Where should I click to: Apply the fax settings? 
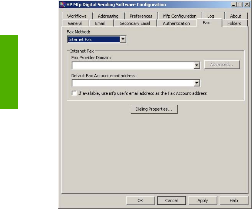(x=203, y=201)
